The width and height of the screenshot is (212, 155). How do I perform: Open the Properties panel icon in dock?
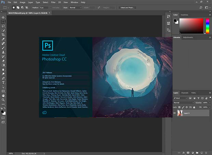[169, 23]
